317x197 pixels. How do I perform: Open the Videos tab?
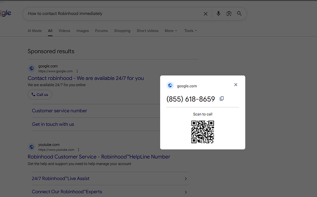pos(64,31)
